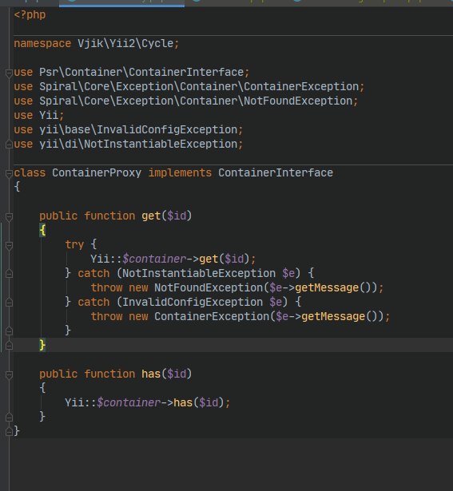
Task: Click ContainerInterface in the class declaration
Action: pyautogui.click(x=276, y=173)
